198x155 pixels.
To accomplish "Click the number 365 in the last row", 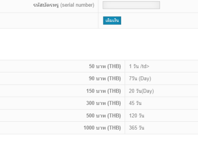I will [x=133, y=128].
